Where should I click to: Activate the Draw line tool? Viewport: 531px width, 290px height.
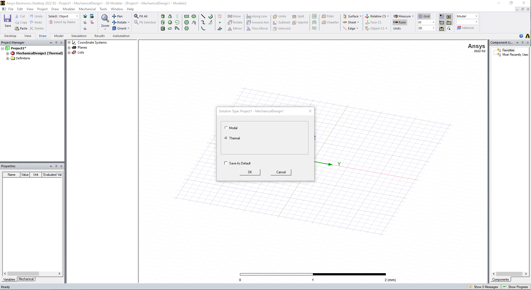point(203,16)
